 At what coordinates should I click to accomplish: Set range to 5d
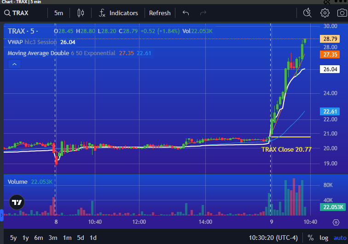click(81, 238)
